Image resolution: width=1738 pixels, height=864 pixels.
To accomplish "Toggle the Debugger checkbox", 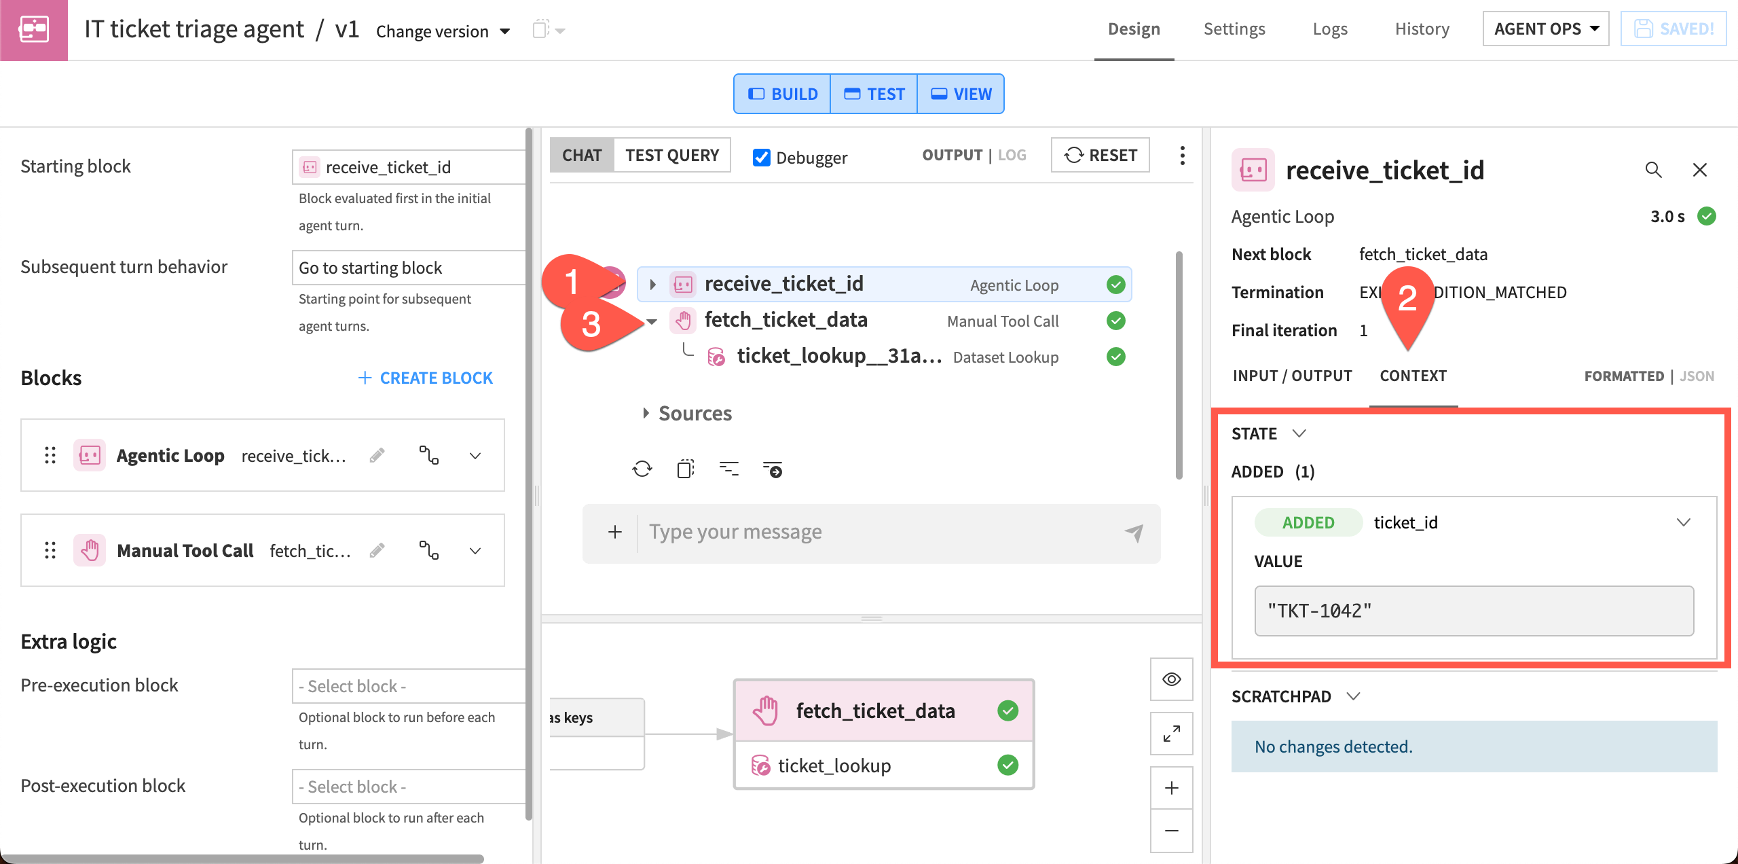I will pyautogui.click(x=762, y=158).
